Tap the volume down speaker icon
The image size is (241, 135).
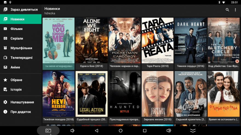pyautogui.click(x=72, y=131)
